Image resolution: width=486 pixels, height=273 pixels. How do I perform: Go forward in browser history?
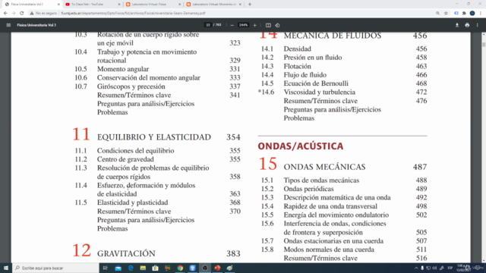pos(14,13)
